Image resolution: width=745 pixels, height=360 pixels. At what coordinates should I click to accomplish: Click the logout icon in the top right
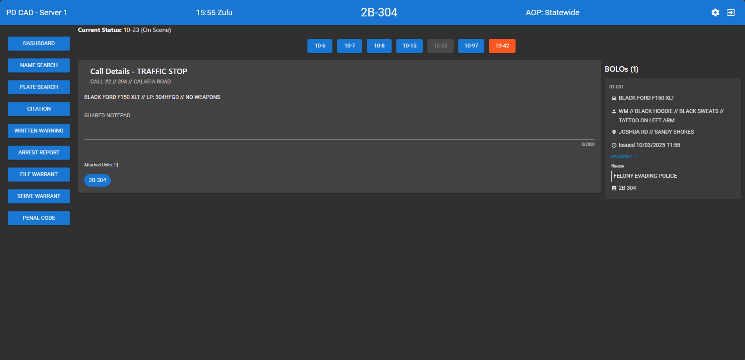tap(732, 13)
